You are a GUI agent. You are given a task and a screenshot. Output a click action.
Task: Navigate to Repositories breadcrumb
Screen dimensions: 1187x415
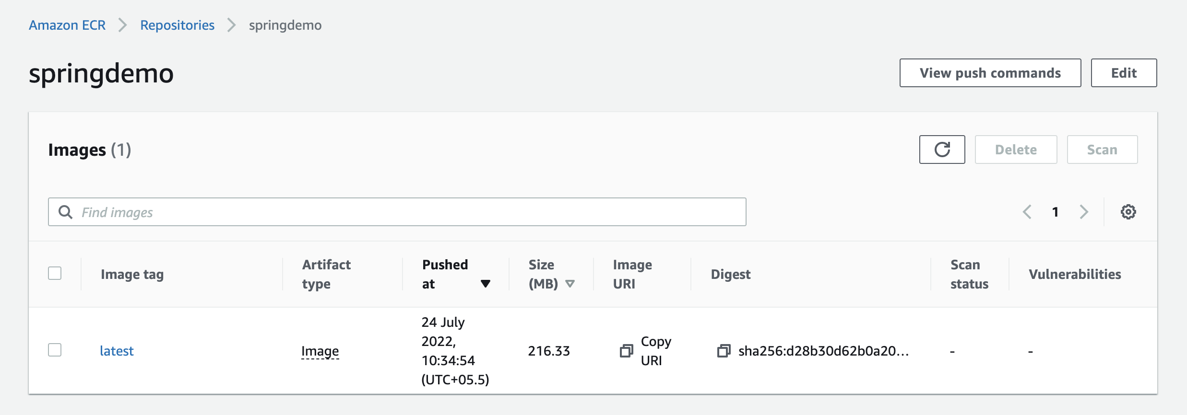[177, 25]
